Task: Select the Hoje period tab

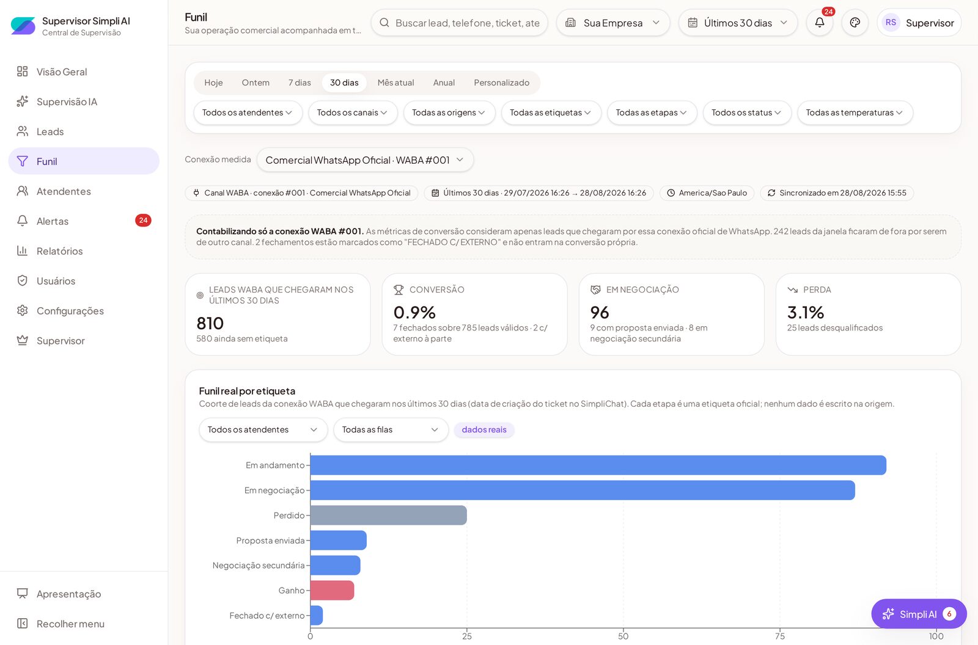Action: (x=213, y=82)
